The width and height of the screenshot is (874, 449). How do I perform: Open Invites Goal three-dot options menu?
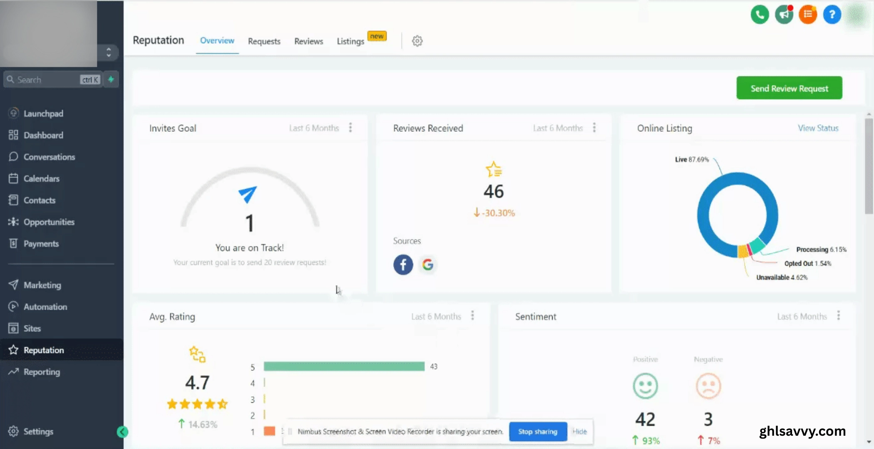(x=350, y=128)
